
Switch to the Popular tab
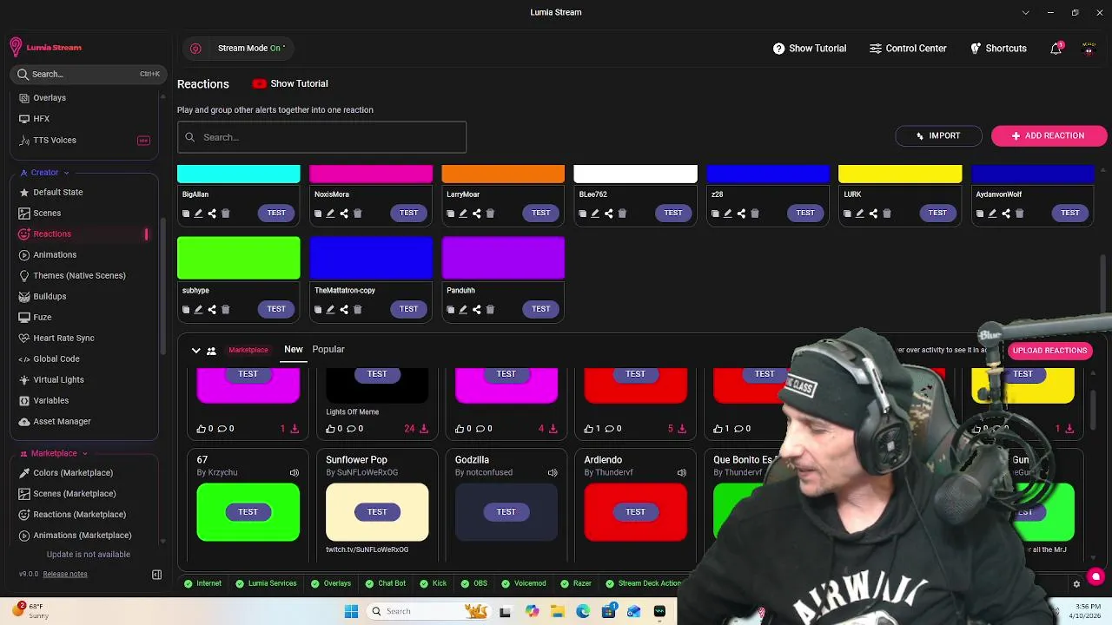328,350
